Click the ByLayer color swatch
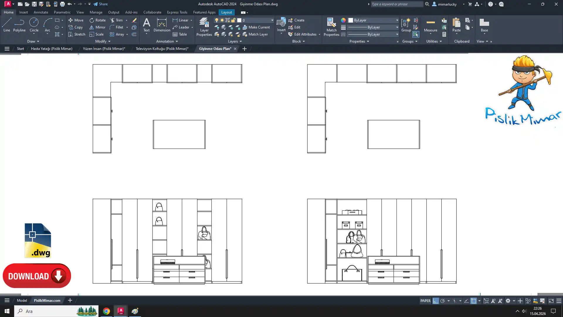Screen dimensions: 563x317 click(351, 20)
